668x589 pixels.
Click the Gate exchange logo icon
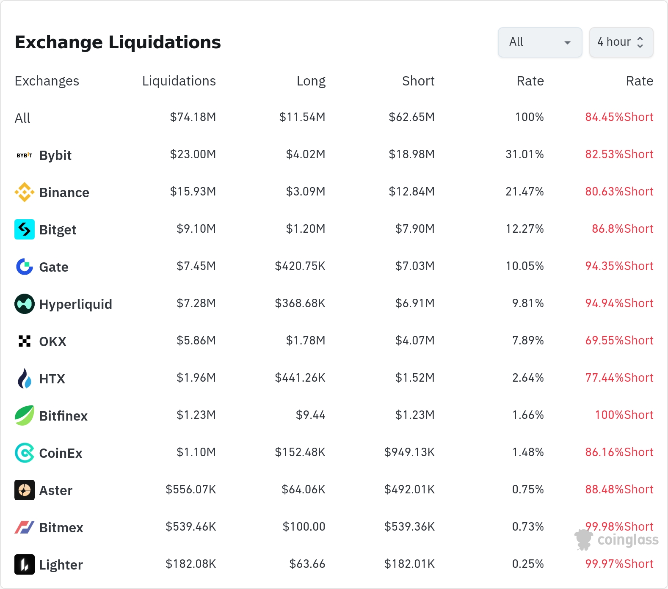coord(25,267)
